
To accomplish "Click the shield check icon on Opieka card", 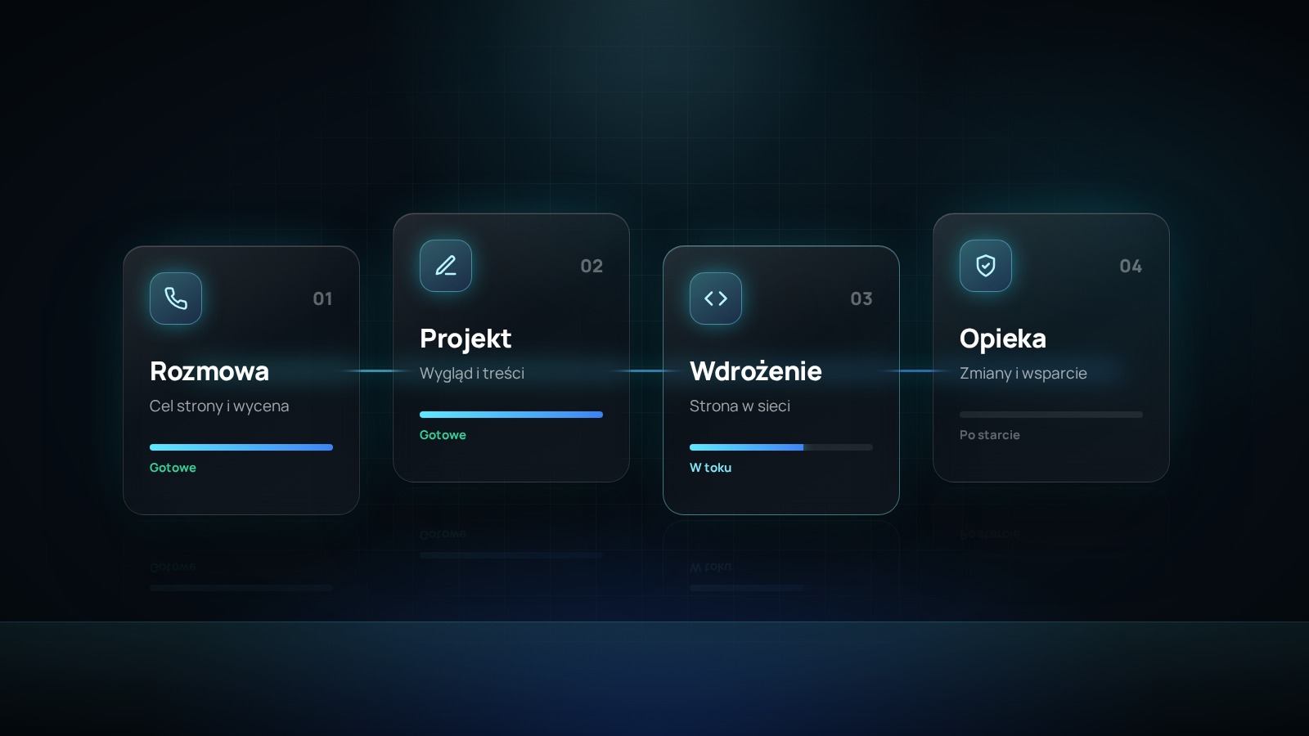I will [x=986, y=266].
